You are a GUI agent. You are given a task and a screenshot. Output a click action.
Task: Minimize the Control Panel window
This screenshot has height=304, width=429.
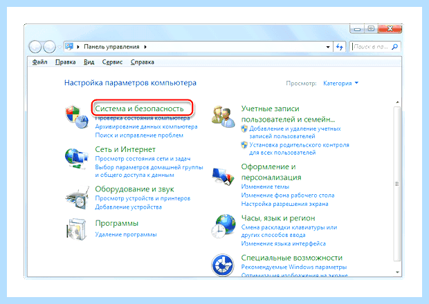(x=357, y=29)
